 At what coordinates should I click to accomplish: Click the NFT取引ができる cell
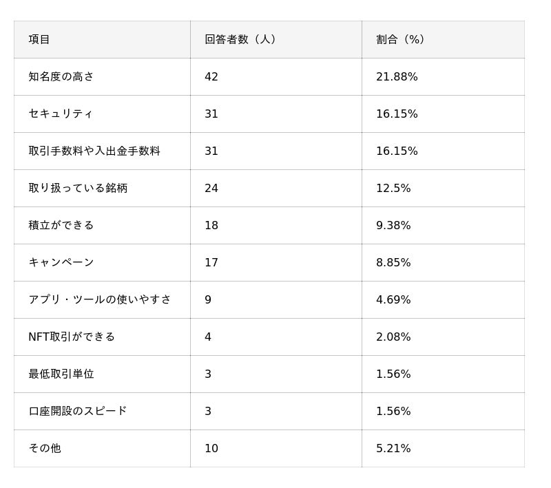[72, 337]
